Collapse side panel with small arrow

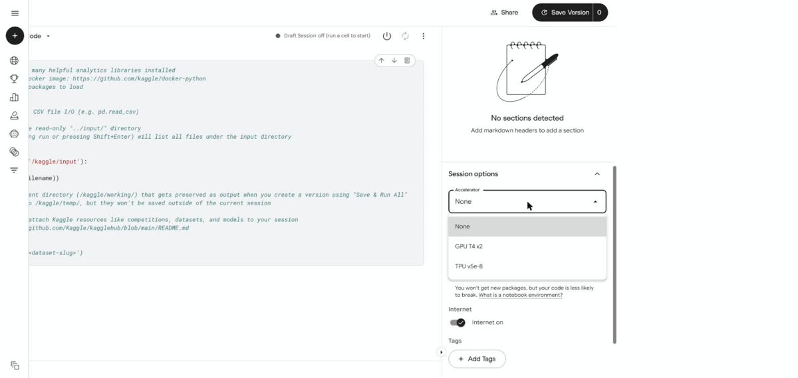[441, 352]
